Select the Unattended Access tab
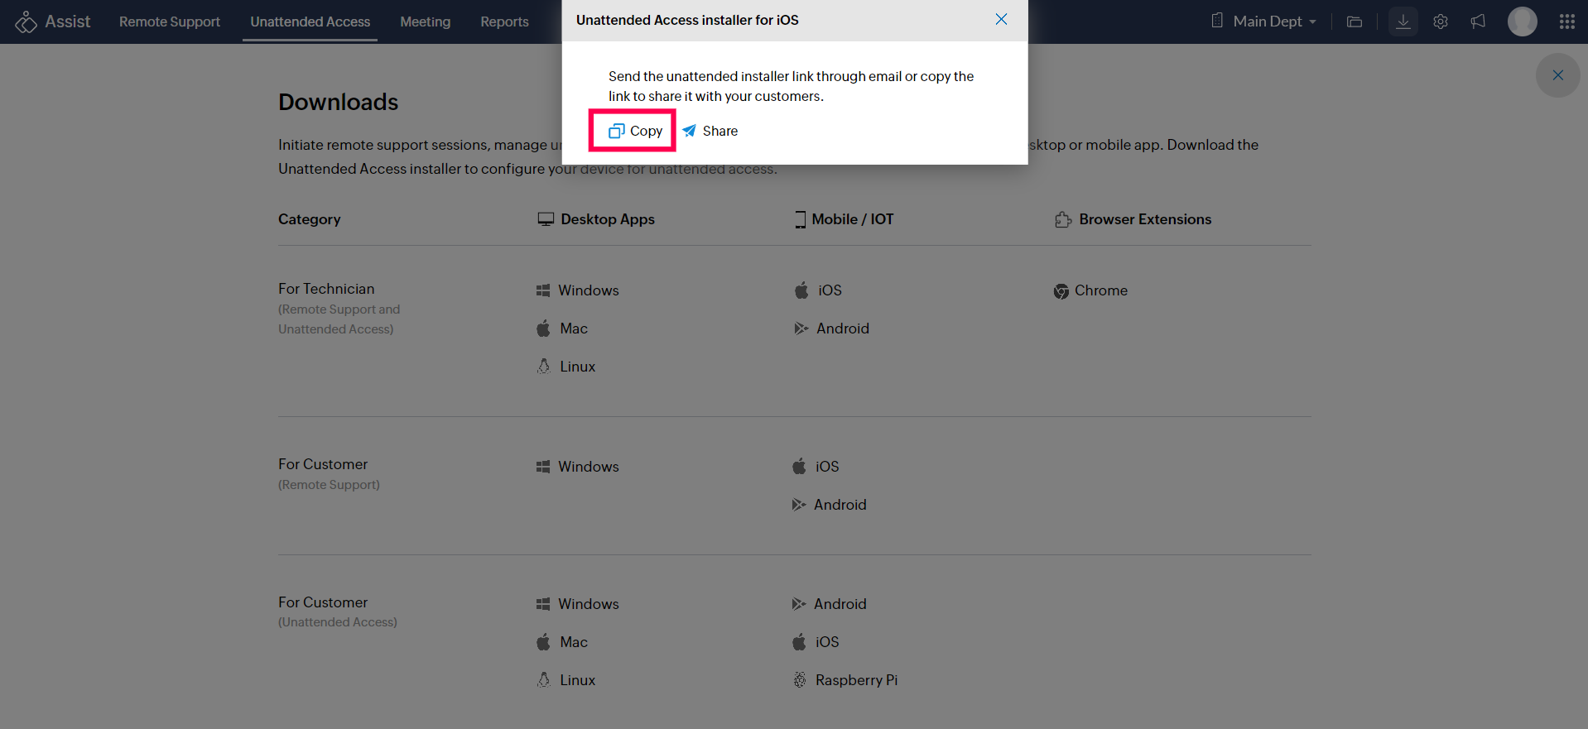Image resolution: width=1588 pixels, height=729 pixels. pos(310,22)
